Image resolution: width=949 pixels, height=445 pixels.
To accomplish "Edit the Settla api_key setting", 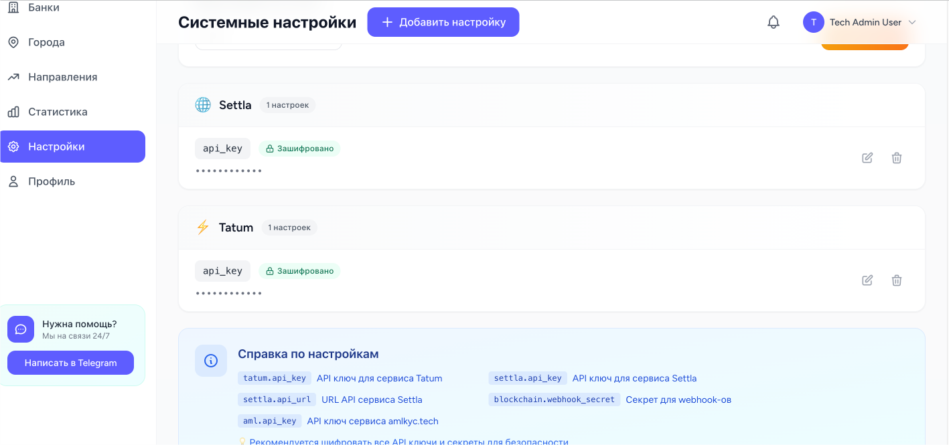I will (867, 158).
